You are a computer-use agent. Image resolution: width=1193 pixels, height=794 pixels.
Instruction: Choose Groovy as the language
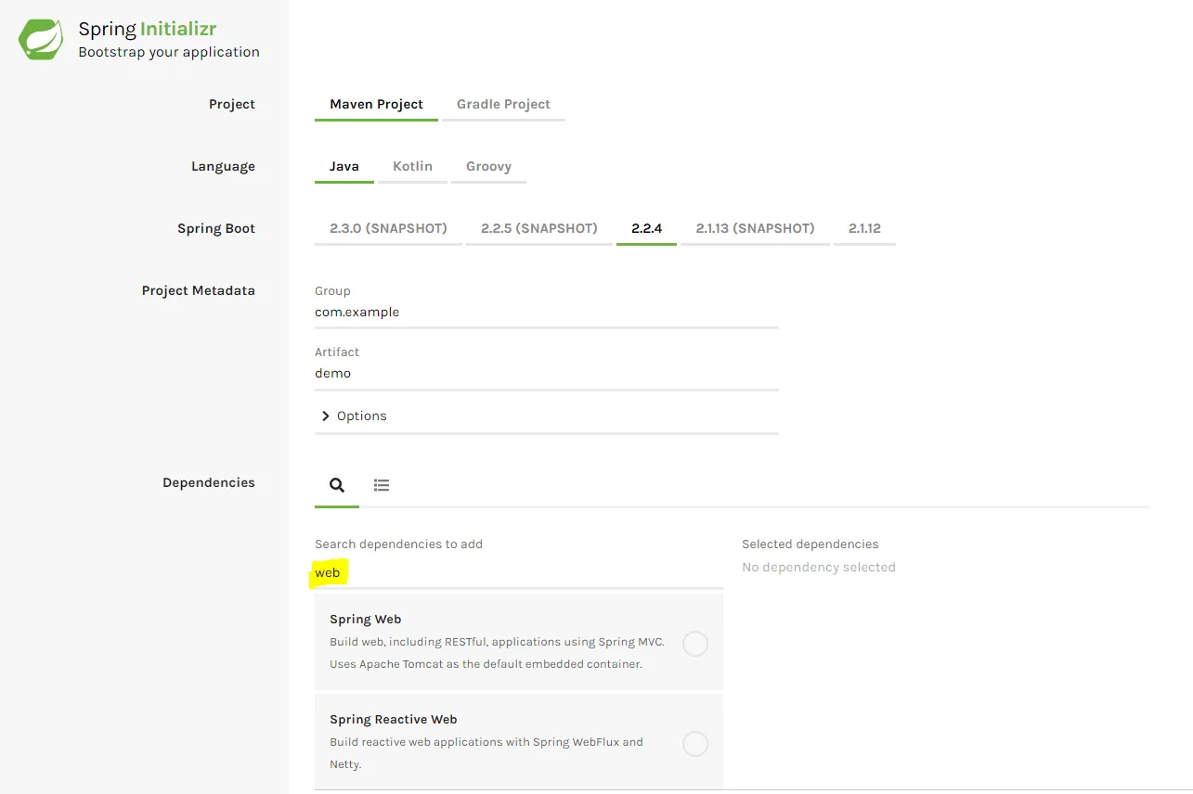pos(488,166)
